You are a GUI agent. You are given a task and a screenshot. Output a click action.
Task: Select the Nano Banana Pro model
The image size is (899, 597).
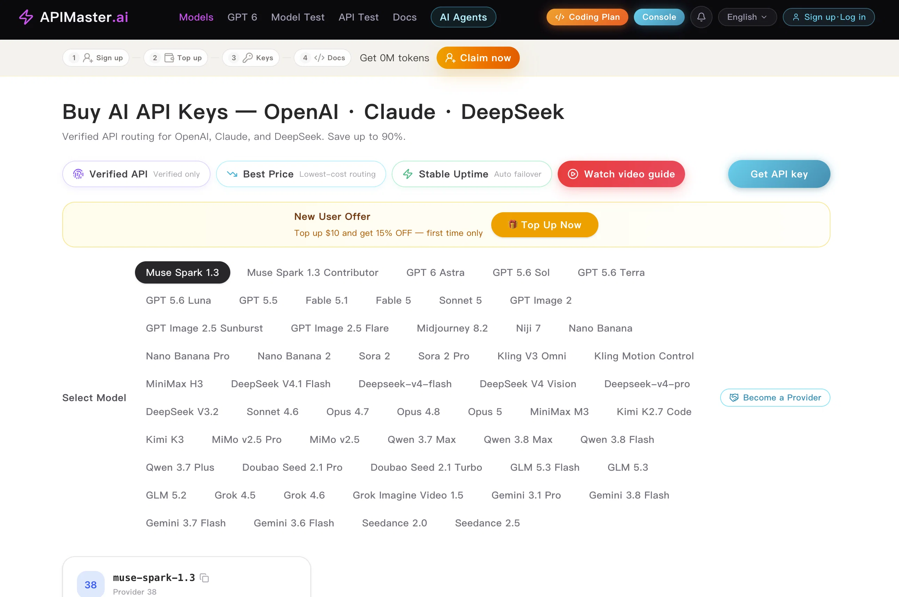[187, 356]
